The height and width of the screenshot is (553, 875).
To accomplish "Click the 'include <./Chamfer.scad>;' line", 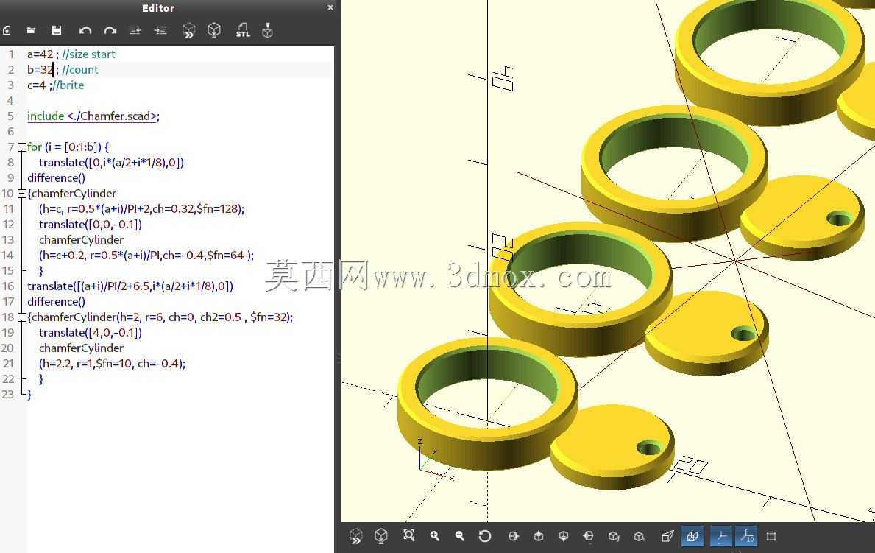I will 93,116.
